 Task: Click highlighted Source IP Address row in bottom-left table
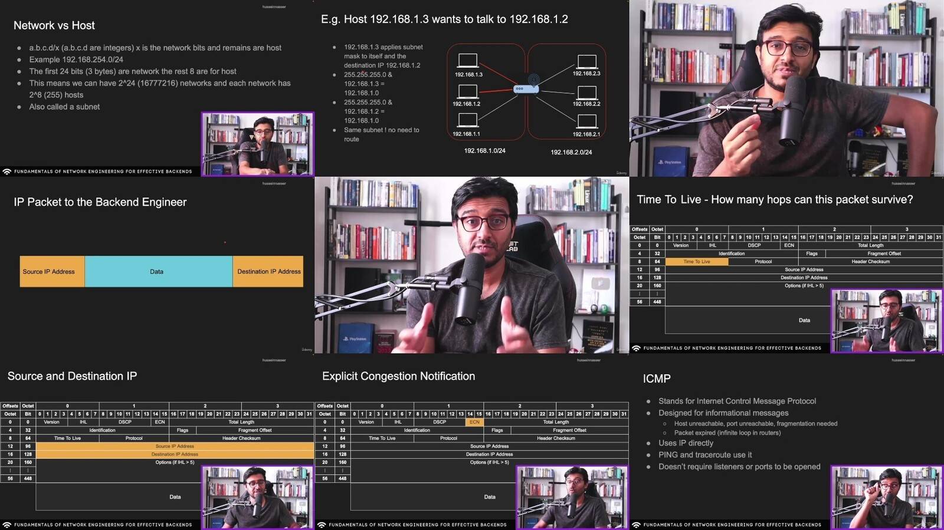(x=175, y=446)
